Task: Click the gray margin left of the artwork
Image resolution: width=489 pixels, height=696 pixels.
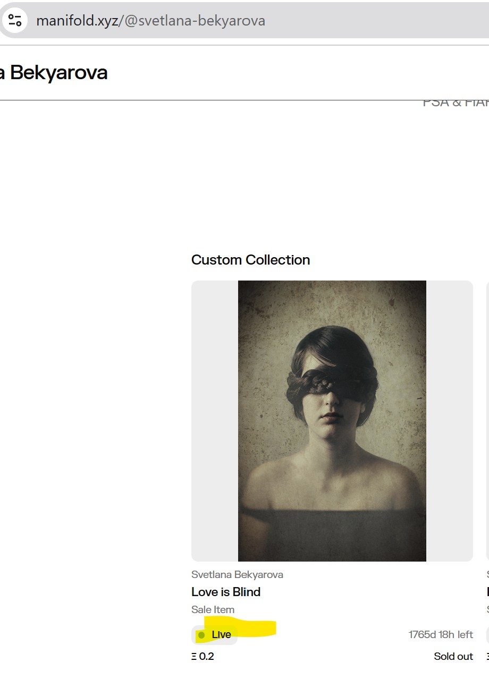Action: [x=215, y=421]
